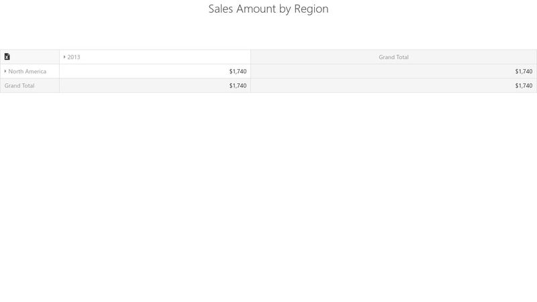Click the Sales Amount by Region title
Image resolution: width=537 pixels, height=302 pixels.
click(x=268, y=9)
